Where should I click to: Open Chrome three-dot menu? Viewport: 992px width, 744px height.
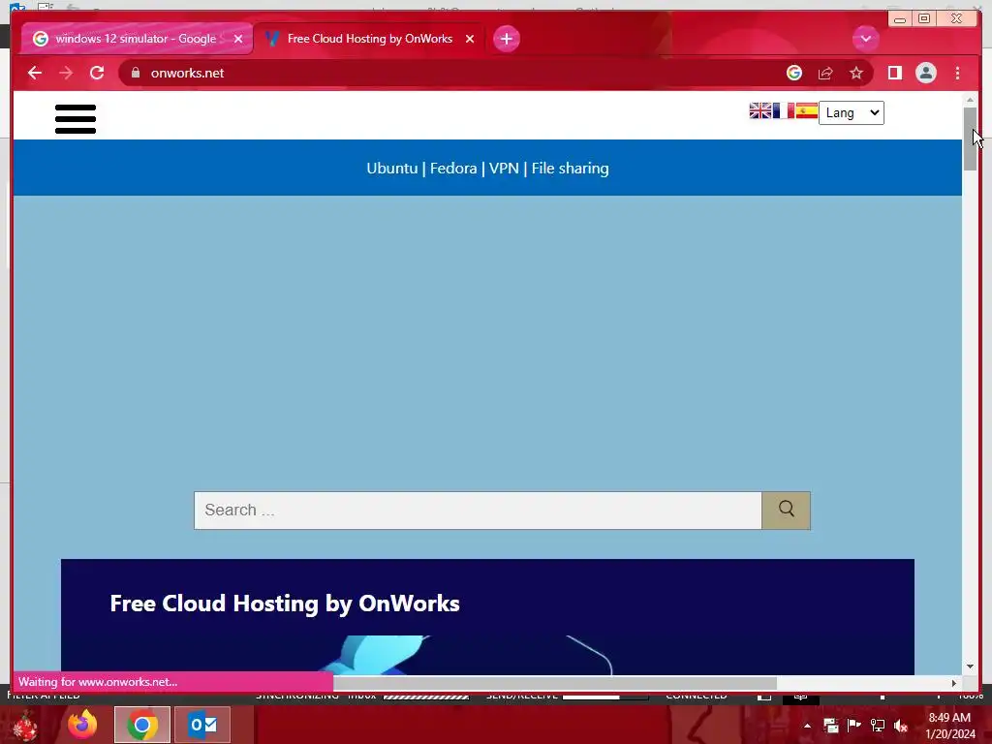pyautogui.click(x=957, y=73)
